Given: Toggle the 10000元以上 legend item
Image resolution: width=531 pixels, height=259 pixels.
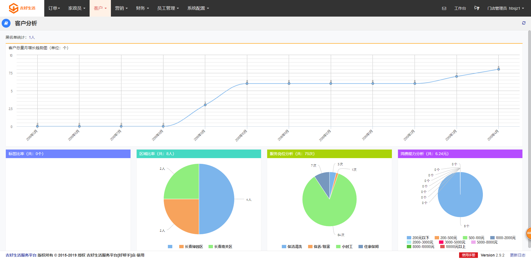Looking at the screenshot, I should (453, 247).
